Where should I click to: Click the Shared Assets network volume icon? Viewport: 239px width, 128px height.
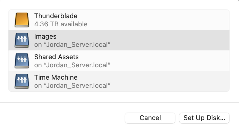click(22, 61)
